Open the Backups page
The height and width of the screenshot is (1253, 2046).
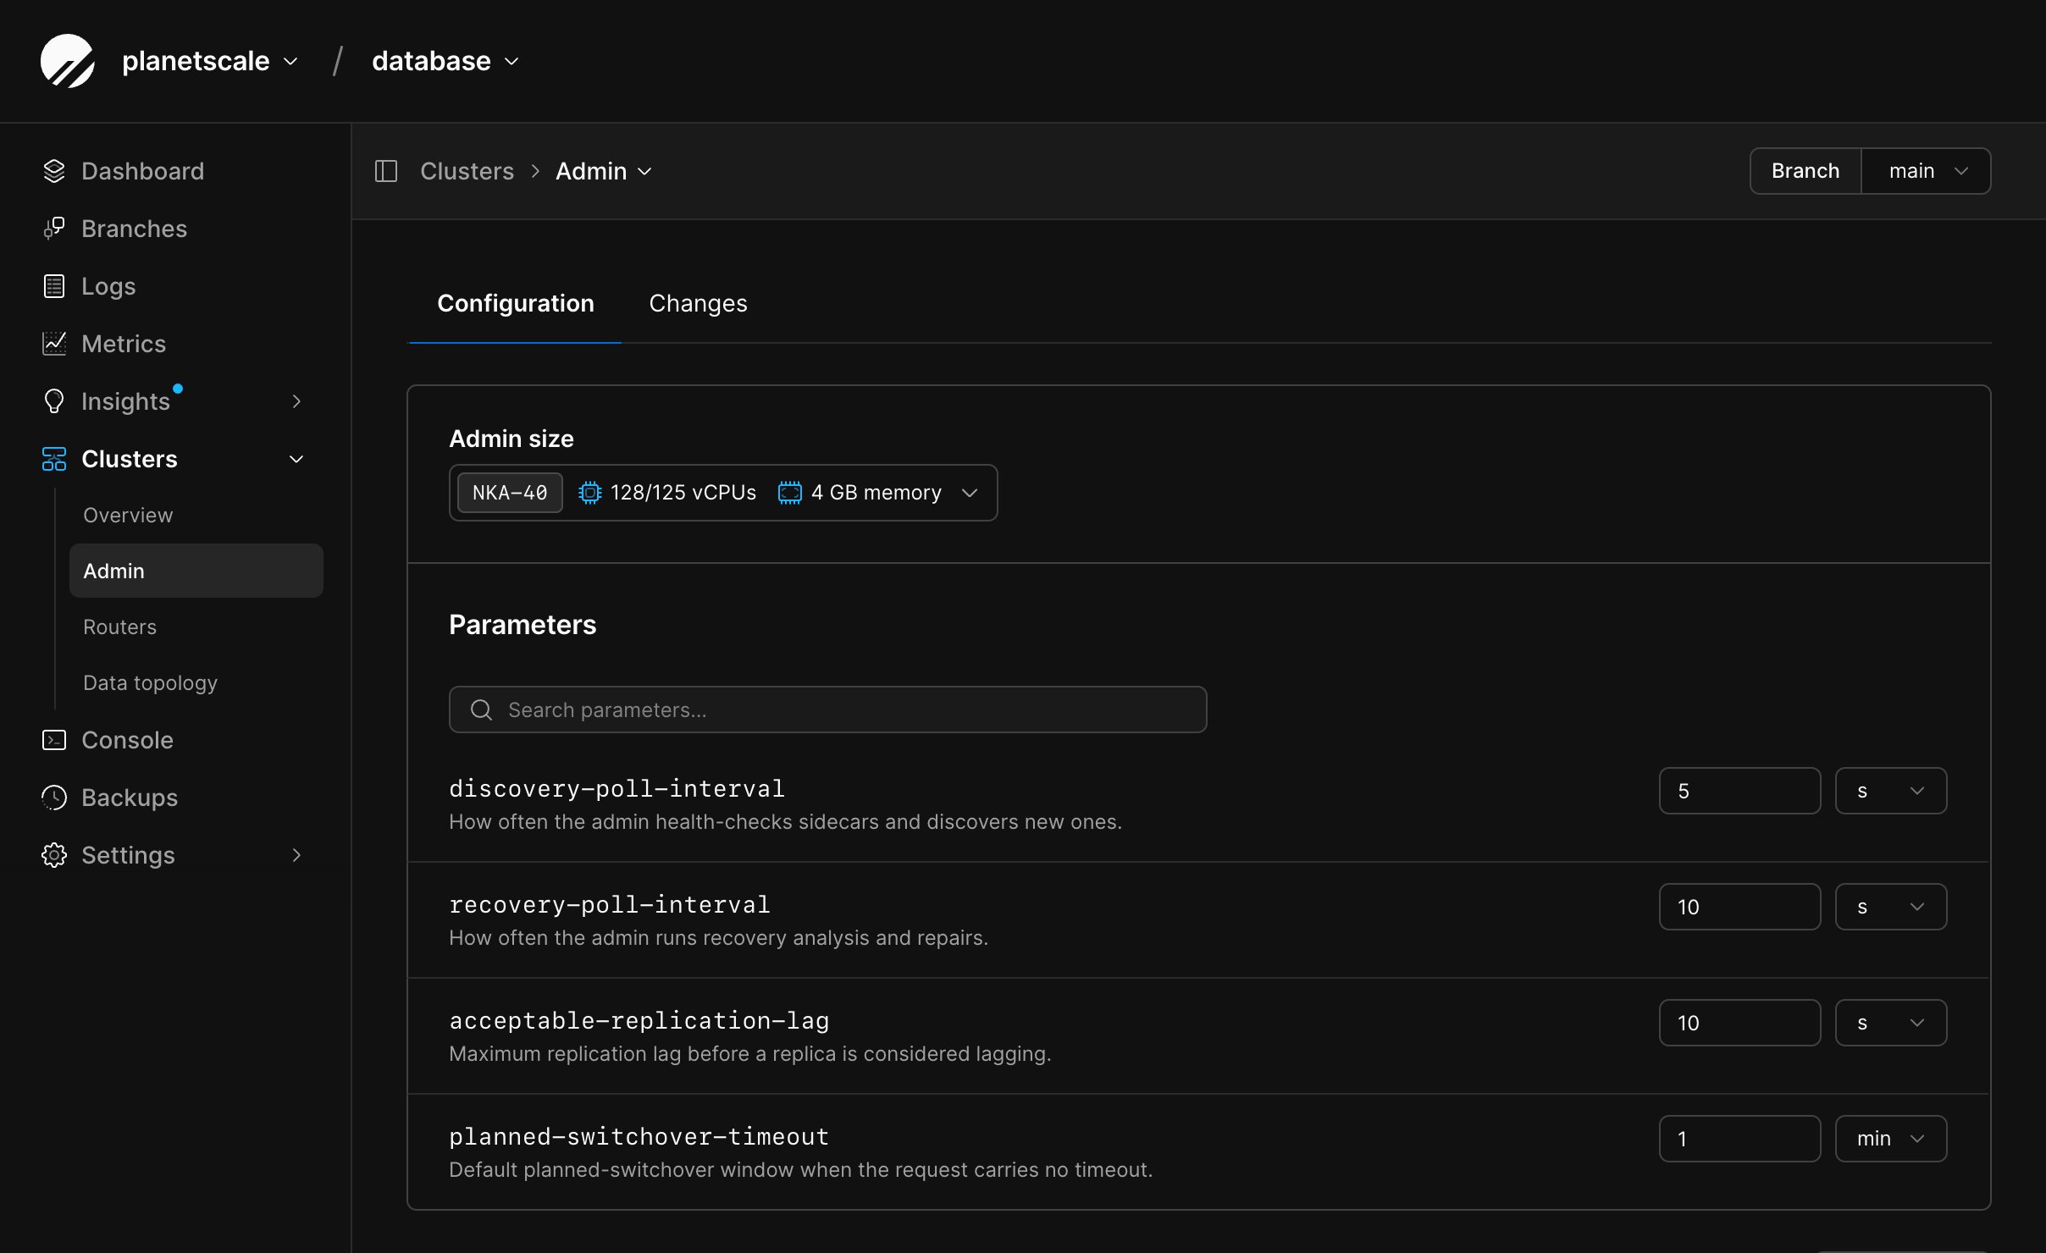click(x=130, y=798)
